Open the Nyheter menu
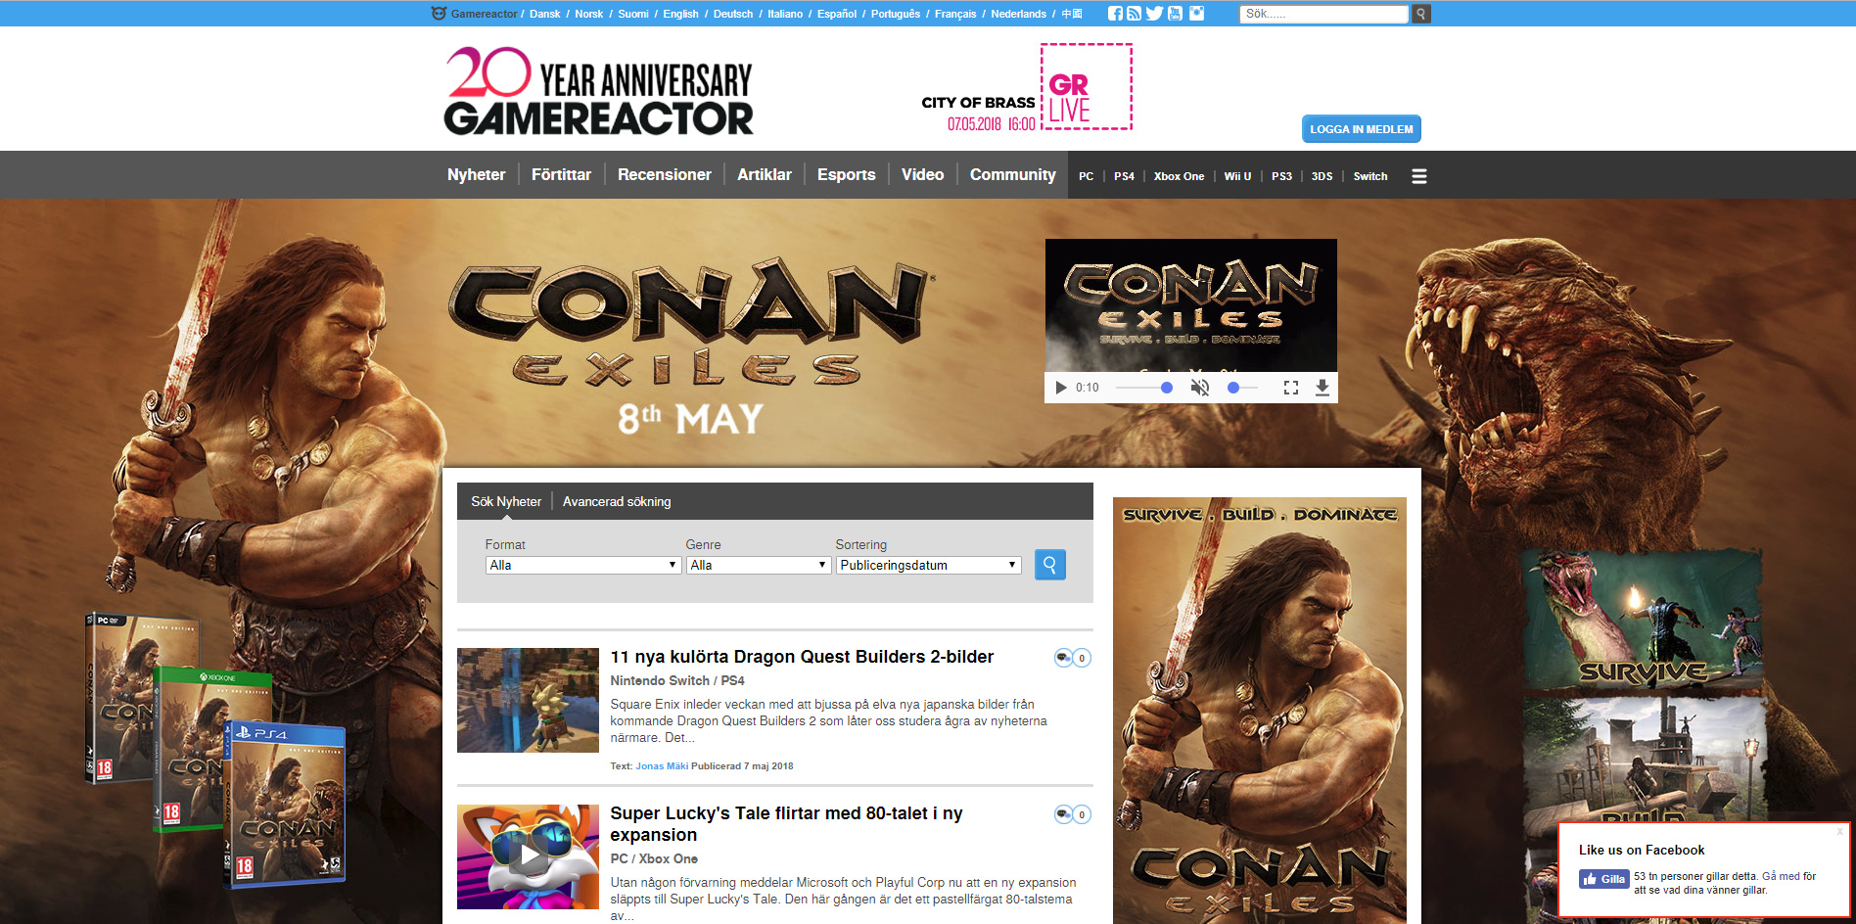This screenshot has width=1856, height=924. tap(476, 174)
